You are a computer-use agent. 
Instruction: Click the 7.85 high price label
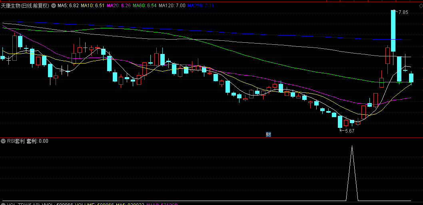click(x=403, y=12)
